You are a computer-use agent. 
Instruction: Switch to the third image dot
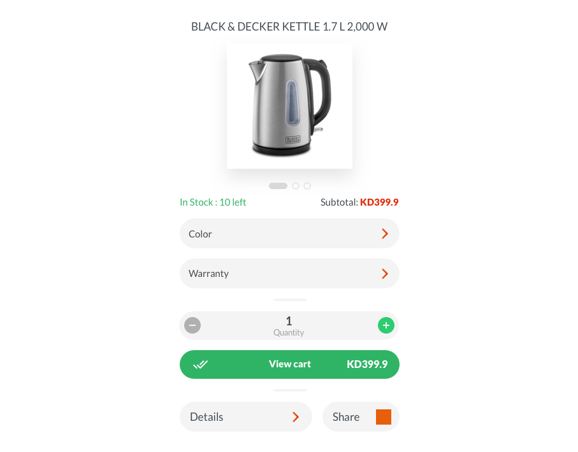click(307, 186)
